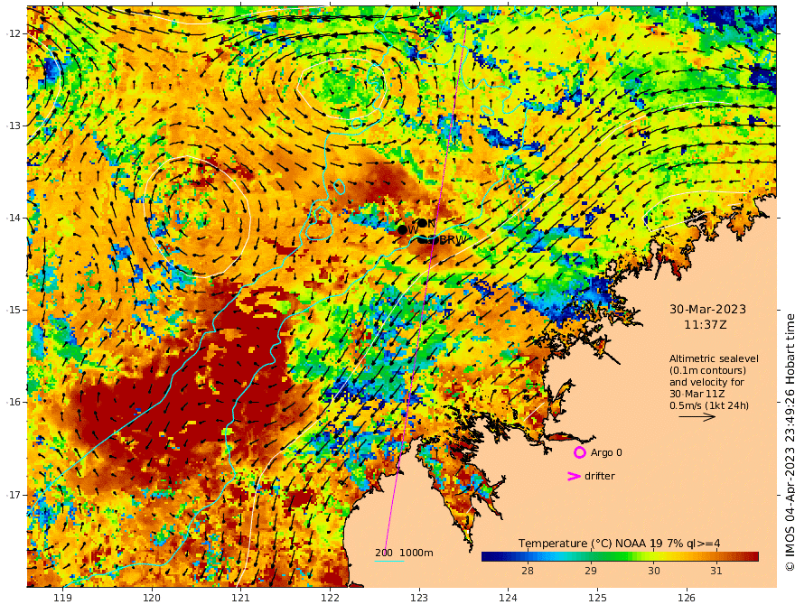Click the black station dot labeled N
795x614 pixels.
click(x=422, y=223)
